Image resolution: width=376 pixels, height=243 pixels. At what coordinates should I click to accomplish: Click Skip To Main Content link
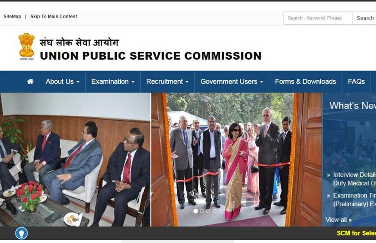click(x=54, y=16)
